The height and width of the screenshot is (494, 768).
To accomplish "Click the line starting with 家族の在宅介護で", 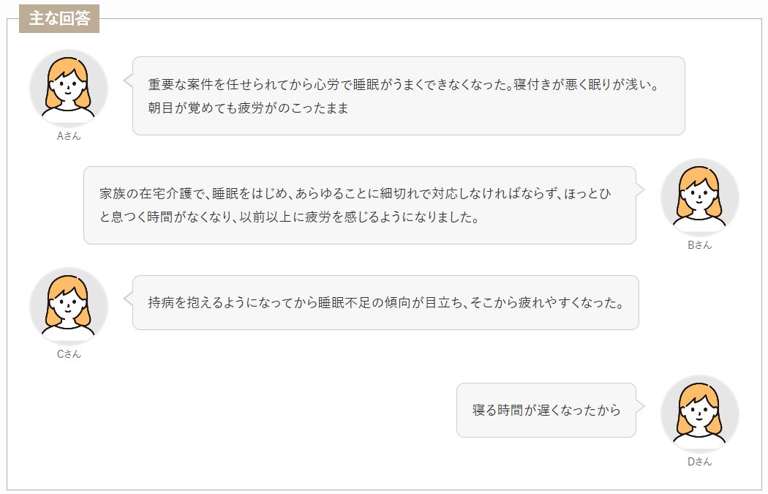I will coord(355,194).
